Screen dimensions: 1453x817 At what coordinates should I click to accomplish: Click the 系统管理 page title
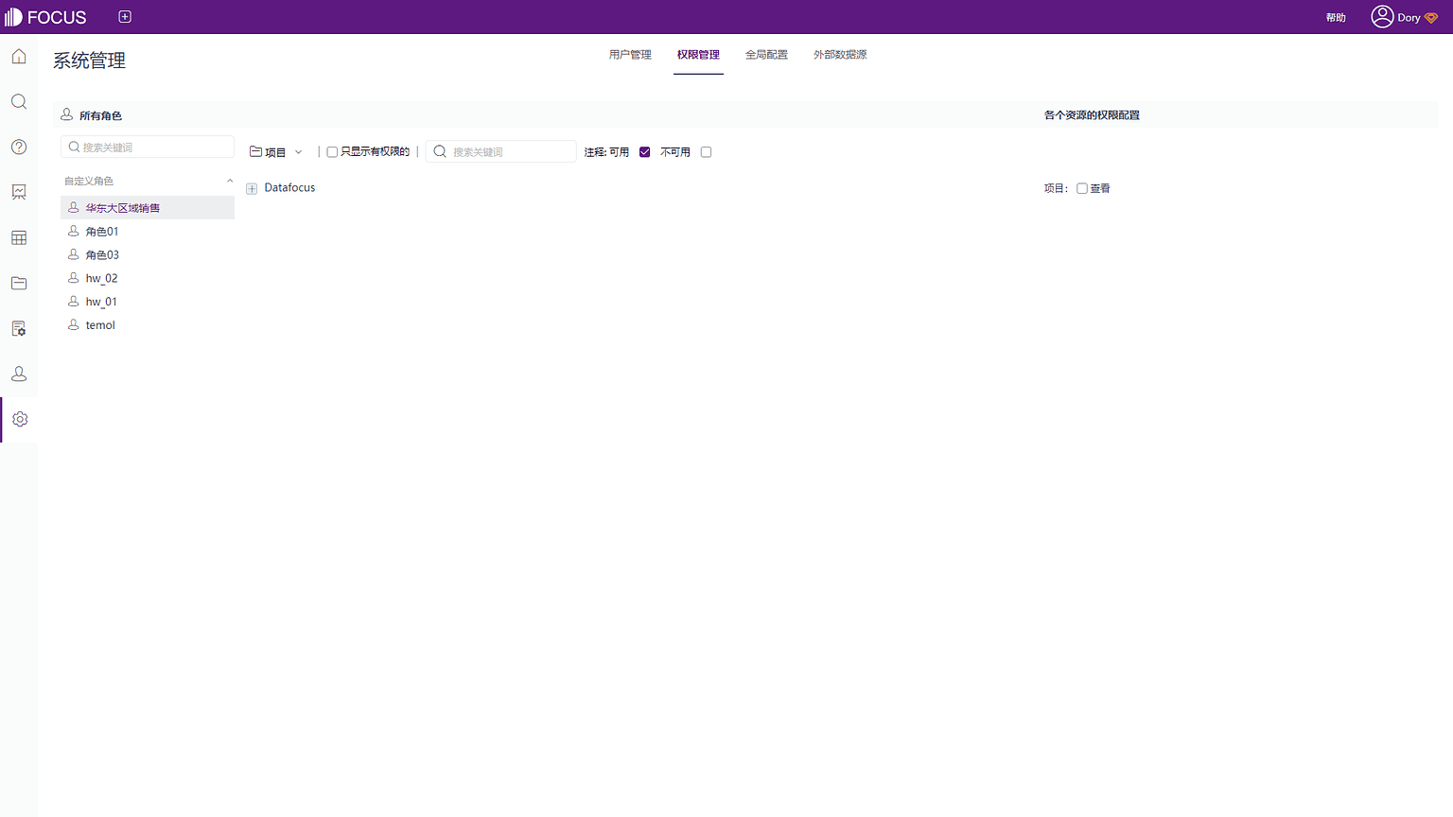(90, 61)
